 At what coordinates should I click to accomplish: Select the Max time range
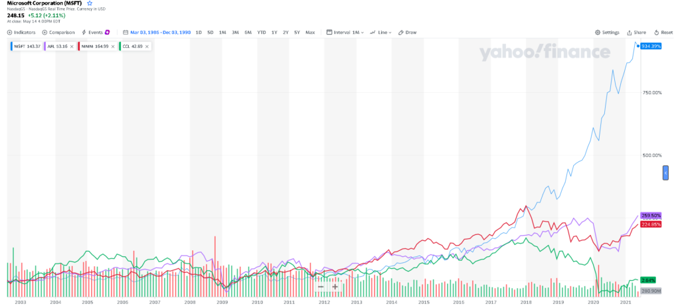[x=310, y=32]
